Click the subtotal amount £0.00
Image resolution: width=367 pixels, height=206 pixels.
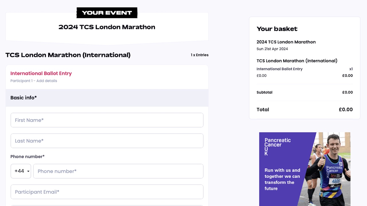point(348,92)
